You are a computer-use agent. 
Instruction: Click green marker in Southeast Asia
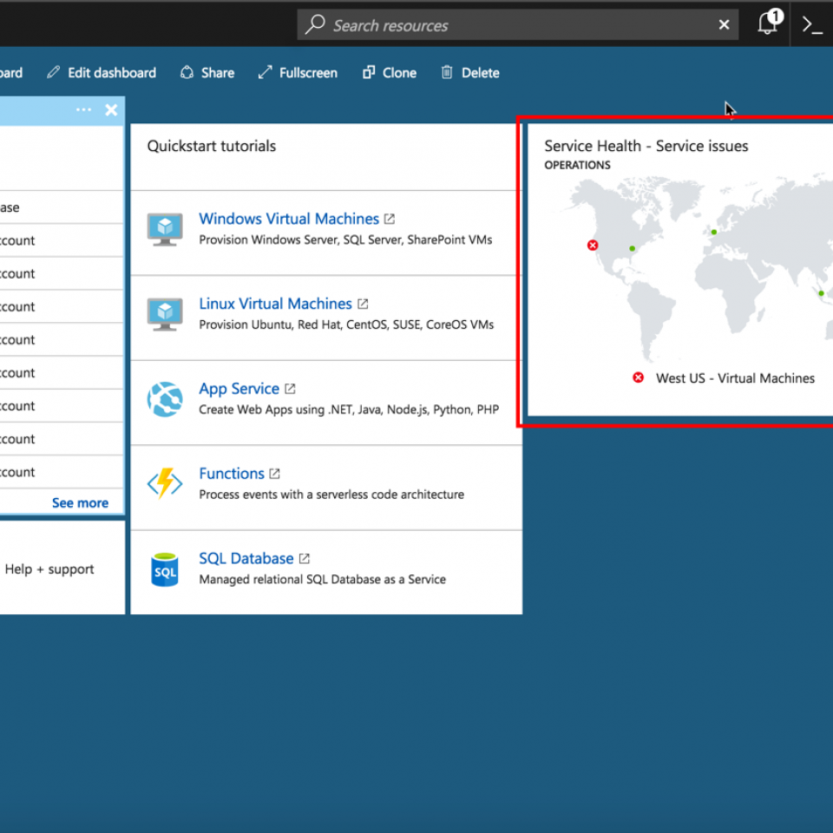pyautogui.click(x=822, y=293)
